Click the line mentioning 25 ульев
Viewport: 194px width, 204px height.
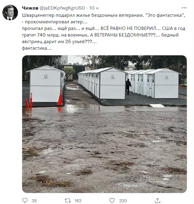pyautogui.click(x=59, y=42)
